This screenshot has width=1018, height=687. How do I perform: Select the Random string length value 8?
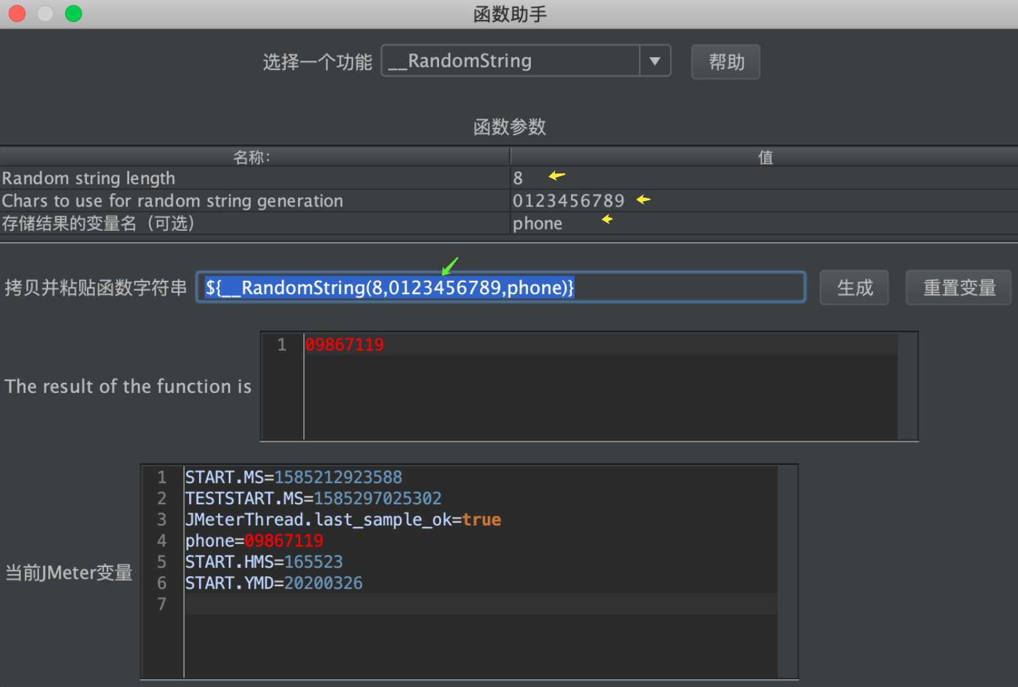[764, 178]
